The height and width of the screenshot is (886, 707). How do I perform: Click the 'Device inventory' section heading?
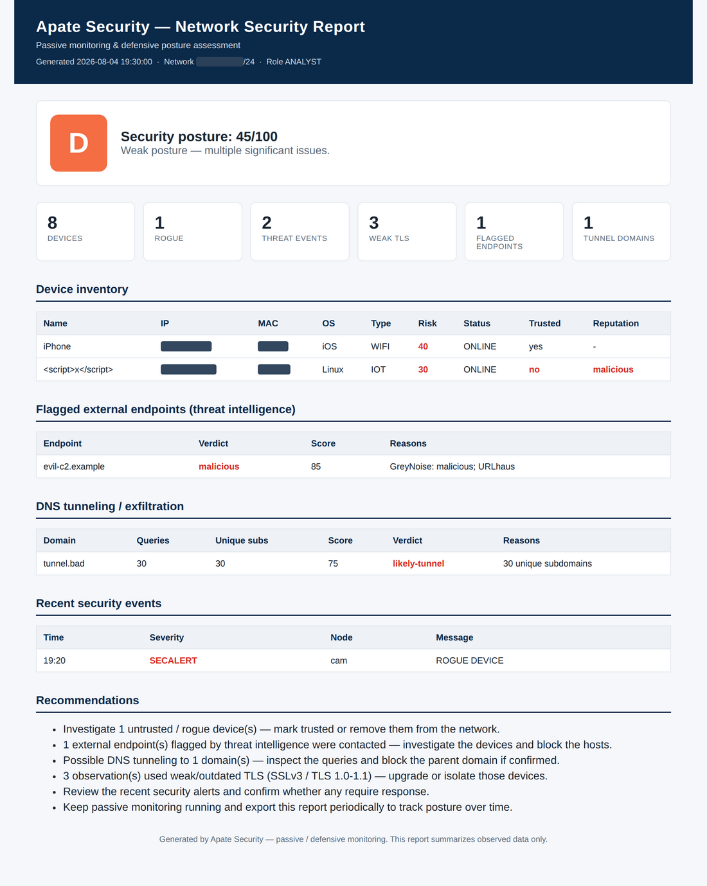(x=82, y=289)
